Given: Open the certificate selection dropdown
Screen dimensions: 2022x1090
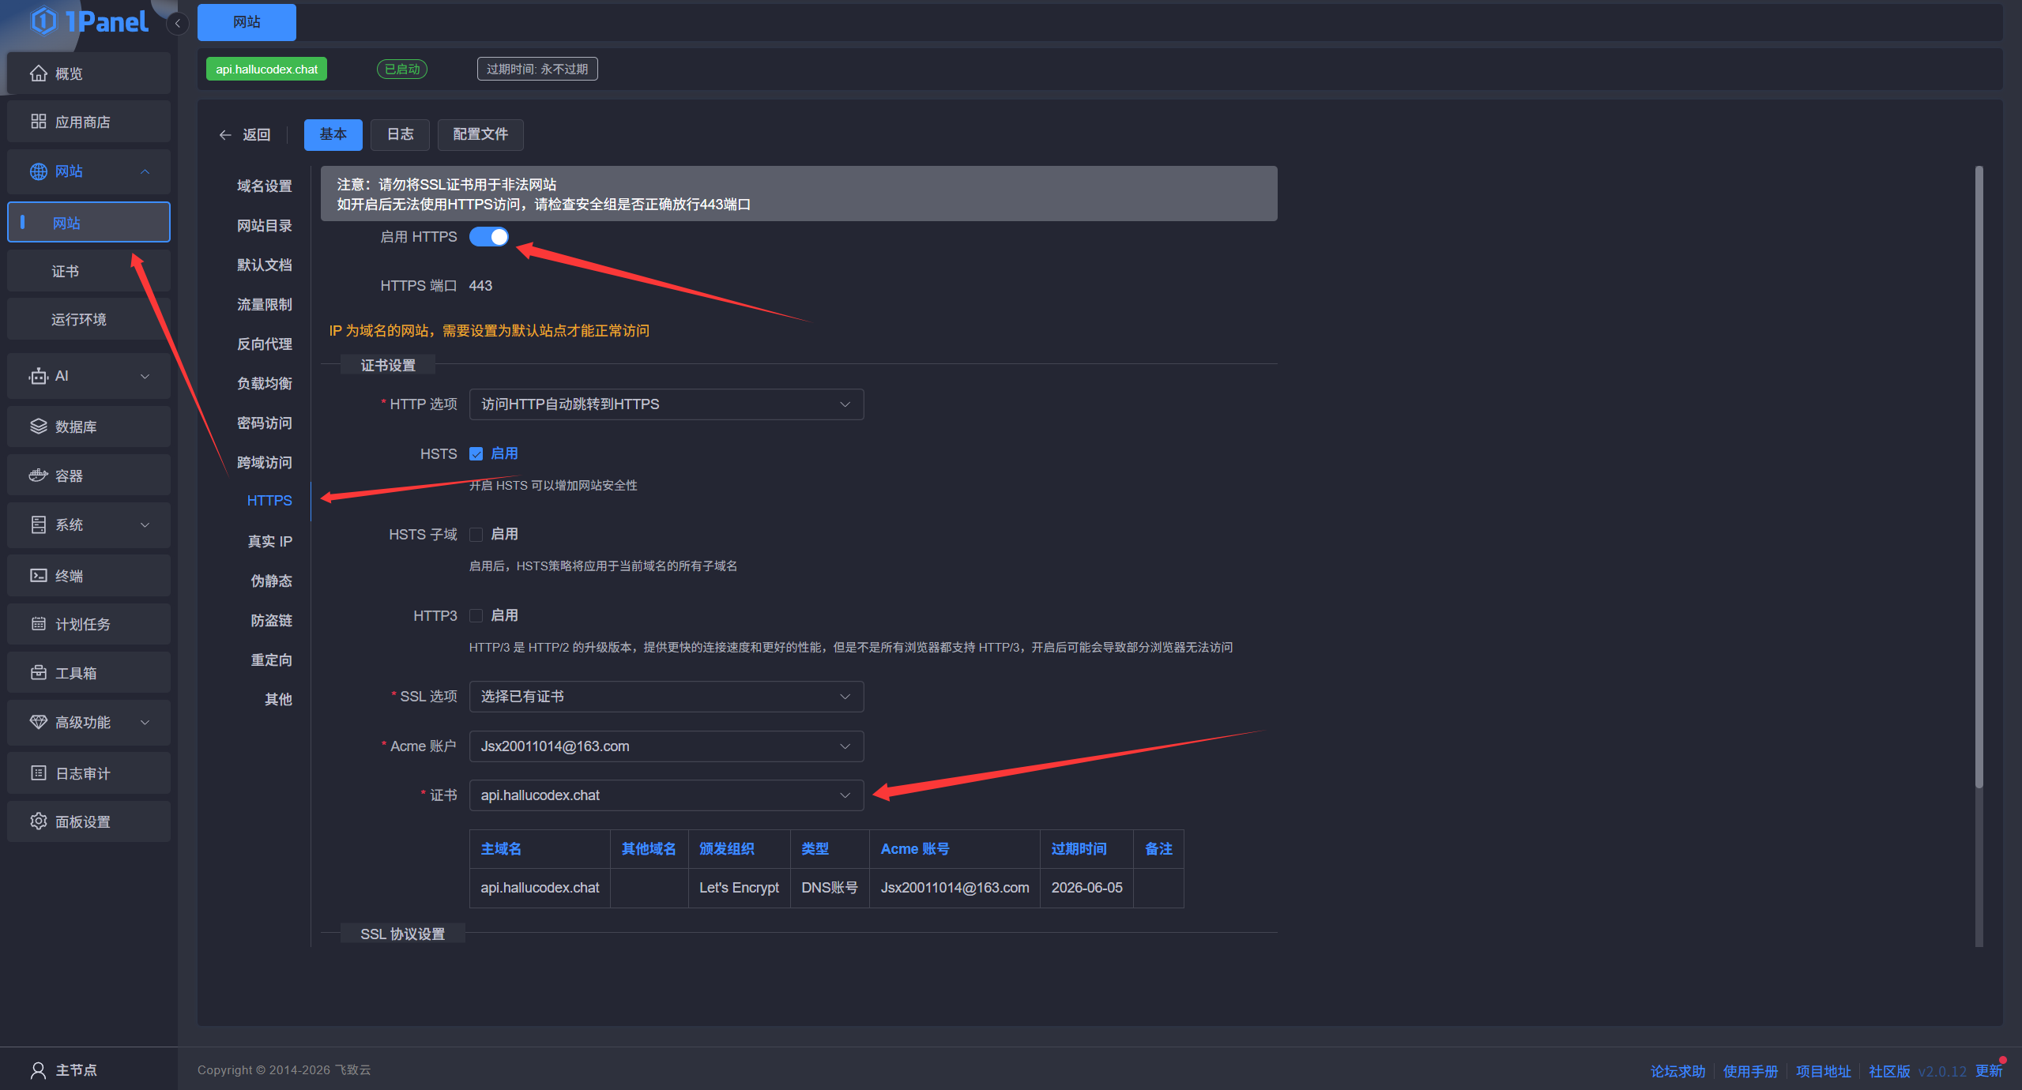Looking at the screenshot, I should coord(665,795).
